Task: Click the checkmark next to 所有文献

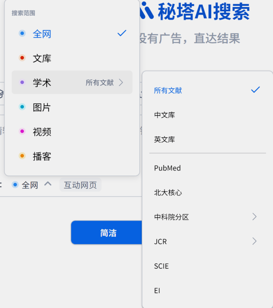Action: tap(255, 90)
